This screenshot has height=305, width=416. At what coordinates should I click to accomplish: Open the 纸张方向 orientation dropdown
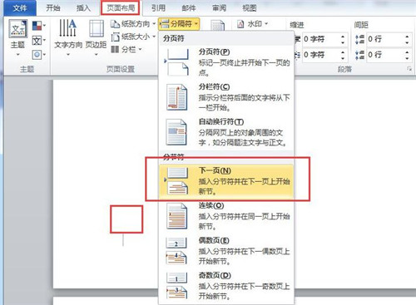[133, 24]
